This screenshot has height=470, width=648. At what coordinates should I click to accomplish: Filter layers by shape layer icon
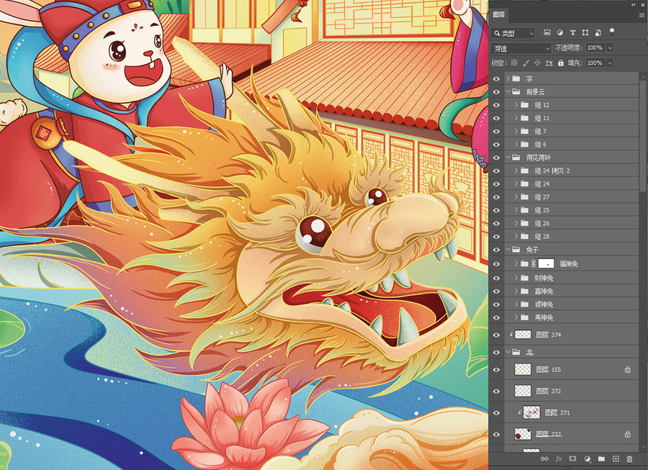point(585,32)
